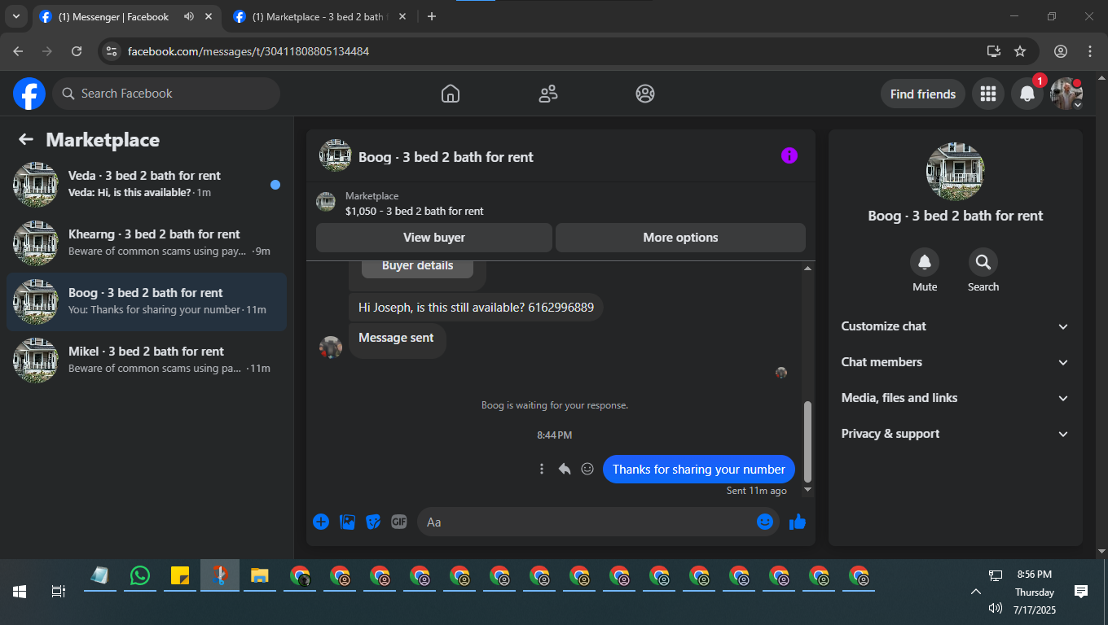Open the purple conversation information icon
Image resolution: width=1108 pixels, height=625 pixels.
(789, 155)
